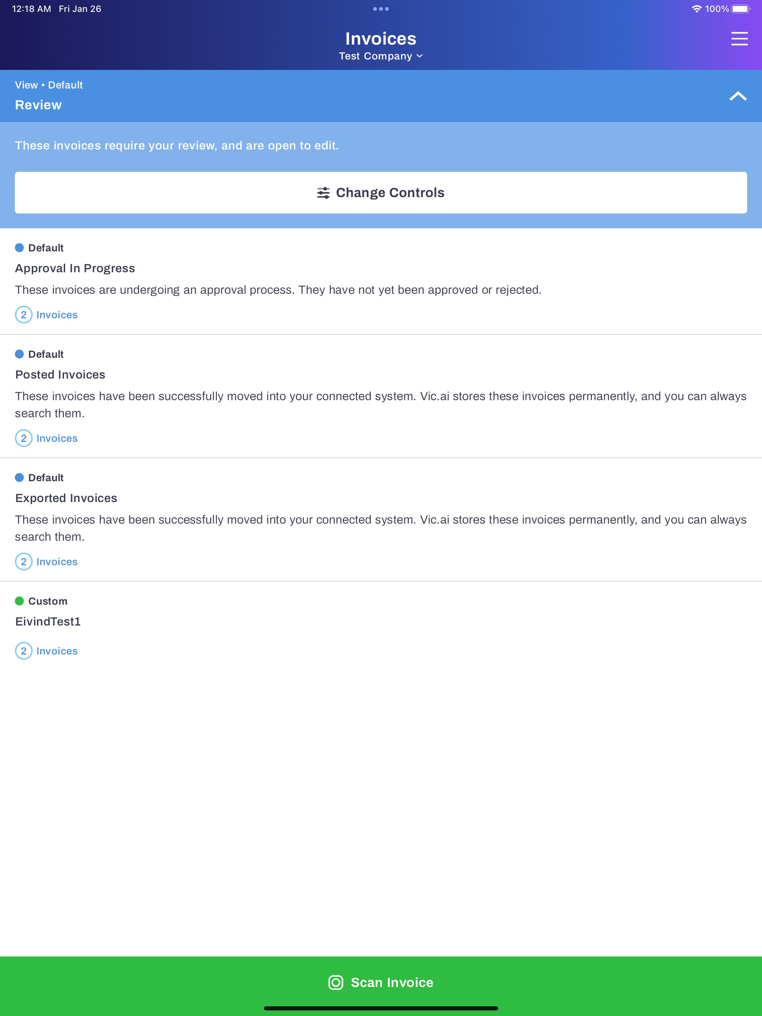
Task: Select the Approval In Progress title
Action: pos(75,268)
